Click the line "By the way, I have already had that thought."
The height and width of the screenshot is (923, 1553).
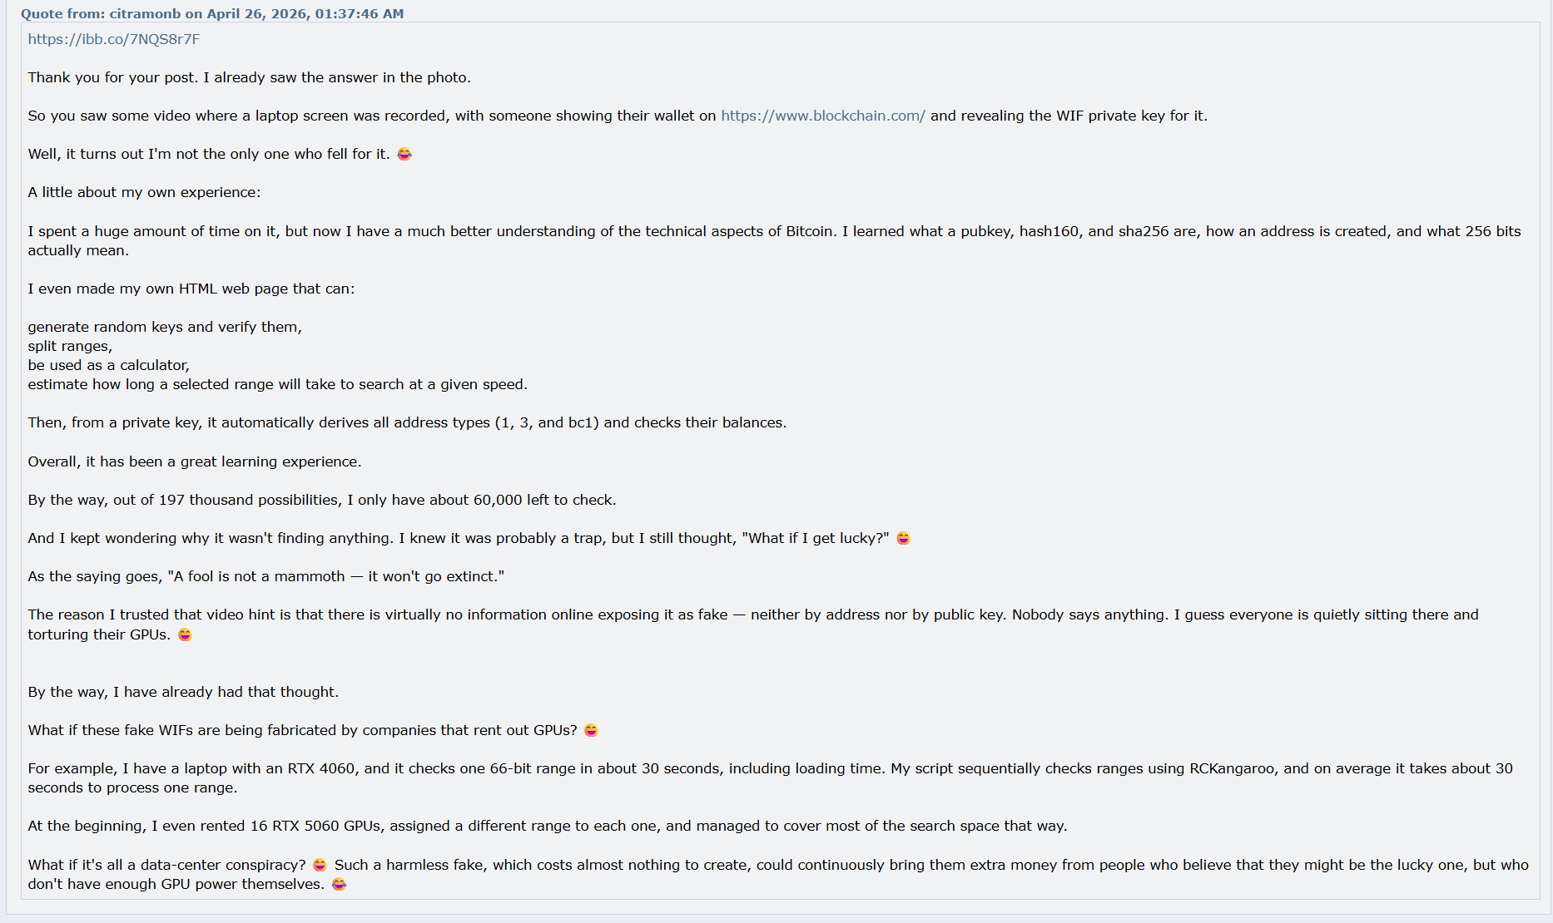183,692
